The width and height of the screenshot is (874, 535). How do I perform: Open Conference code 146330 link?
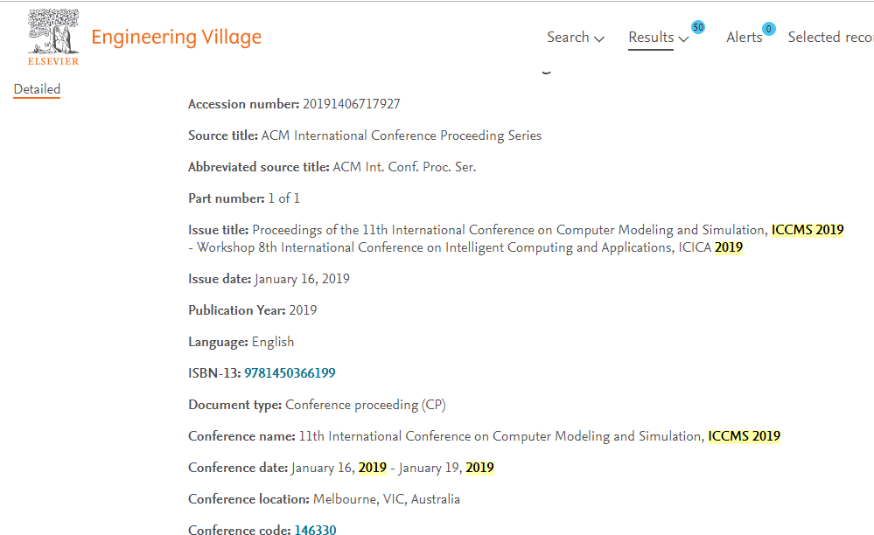(316, 530)
